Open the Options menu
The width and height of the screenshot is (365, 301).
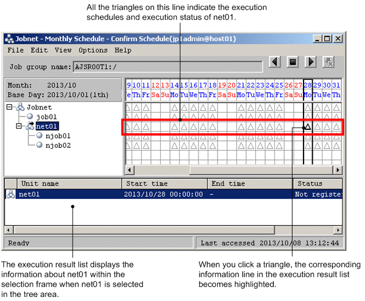[93, 50]
